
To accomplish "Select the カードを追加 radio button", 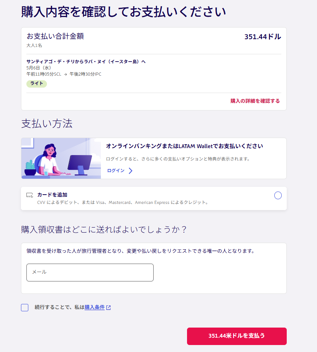I will click(278, 195).
